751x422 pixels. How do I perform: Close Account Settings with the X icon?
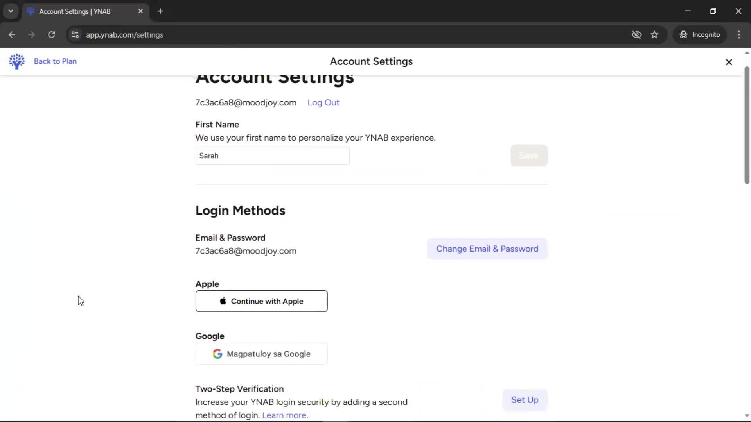pyautogui.click(x=729, y=62)
